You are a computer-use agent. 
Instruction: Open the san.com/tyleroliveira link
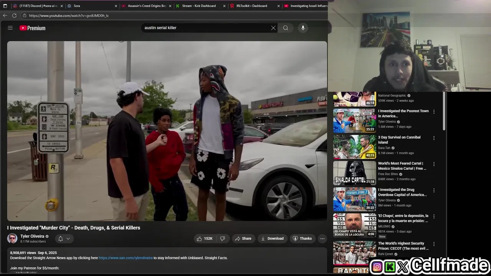125,258
